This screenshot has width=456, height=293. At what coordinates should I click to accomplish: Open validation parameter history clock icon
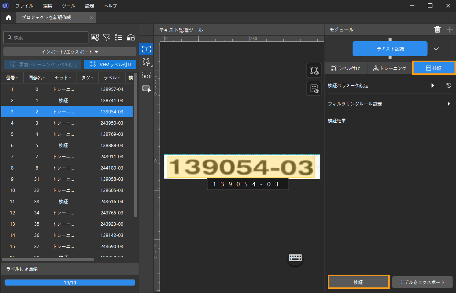tap(449, 85)
